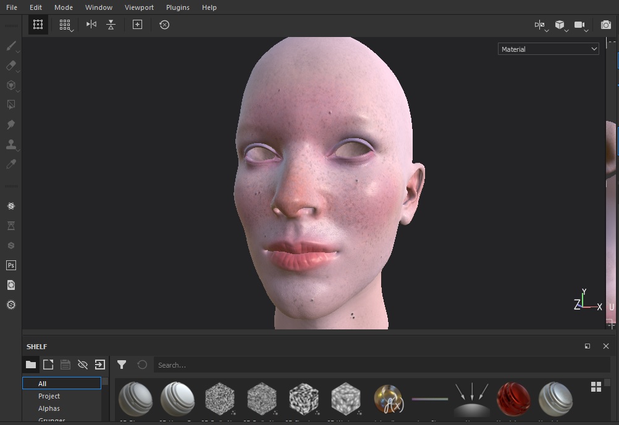Select the gold f(x) sphere thumbnail

pyautogui.click(x=388, y=399)
